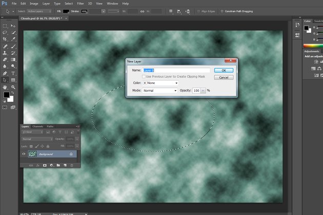Open the File menu
Image resolution: width=323 pixels, height=215 pixels.
(14, 4)
